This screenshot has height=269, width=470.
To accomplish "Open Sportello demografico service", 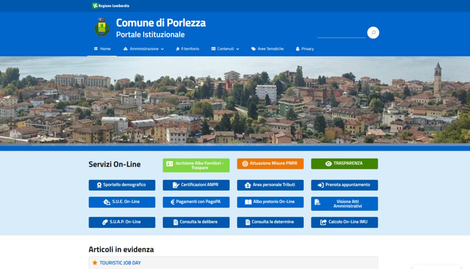I will point(122,185).
